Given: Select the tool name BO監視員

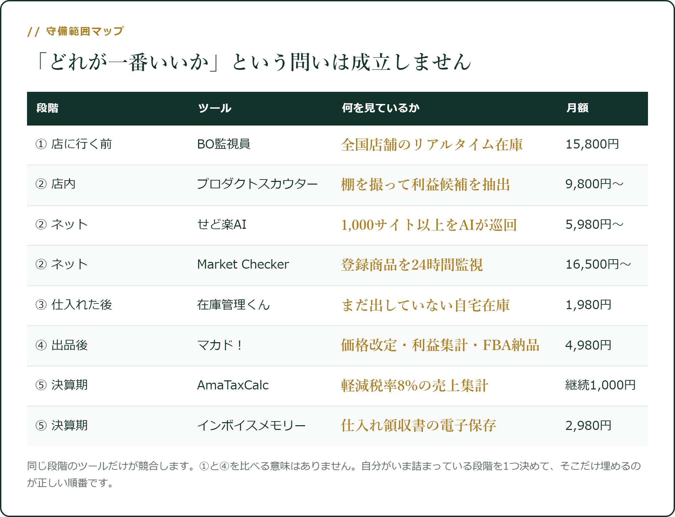Looking at the screenshot, I should (x=224, y=144).
